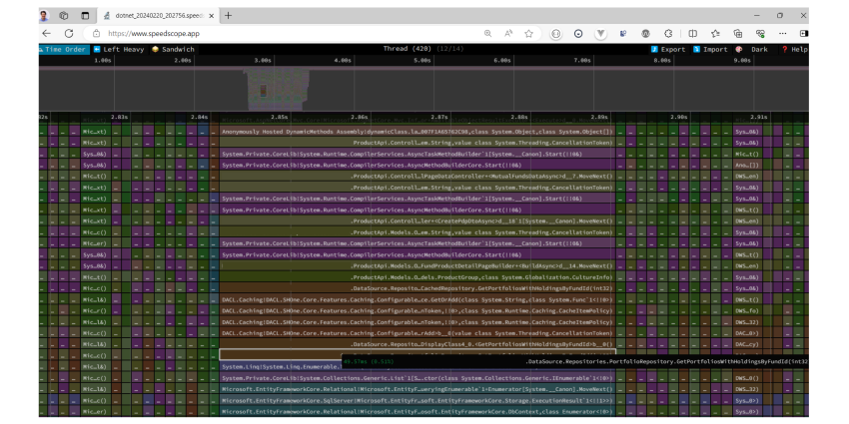Switch to the Left Heavy view
The width and height of the screenshot is (849, 424).
119,49
